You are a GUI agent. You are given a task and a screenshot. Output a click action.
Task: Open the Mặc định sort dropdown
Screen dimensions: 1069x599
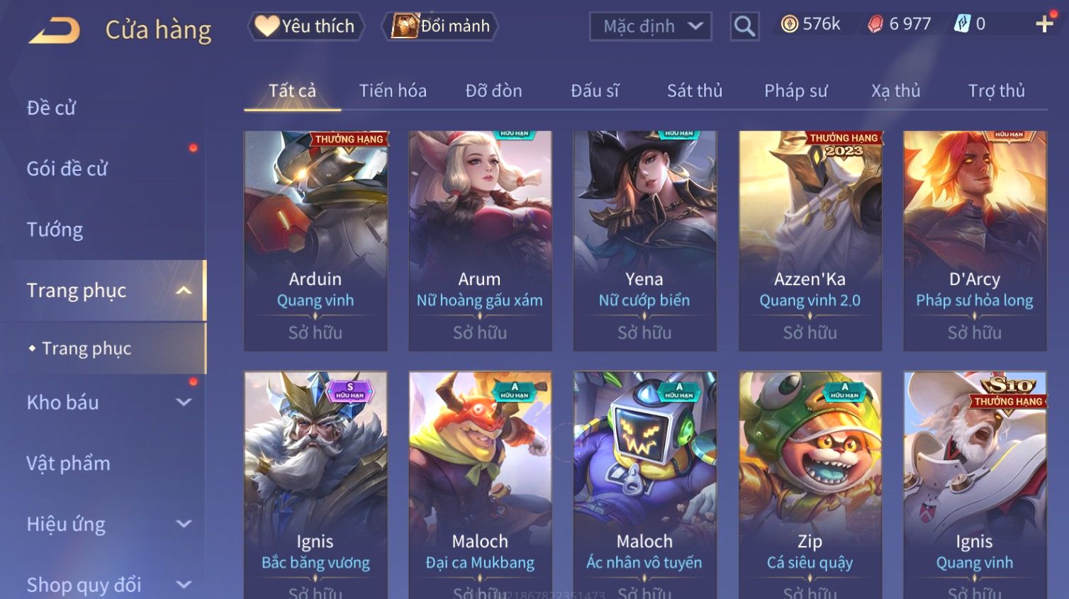[x=650, y=26]
